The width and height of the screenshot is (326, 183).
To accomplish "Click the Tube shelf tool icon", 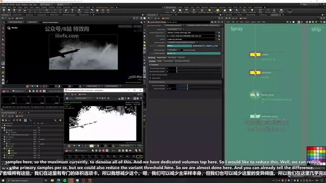I will (x=14, y=11).
